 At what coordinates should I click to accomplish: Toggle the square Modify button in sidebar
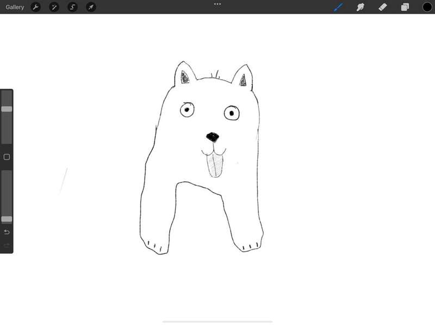pyautogui.click(x=7, y=157)
